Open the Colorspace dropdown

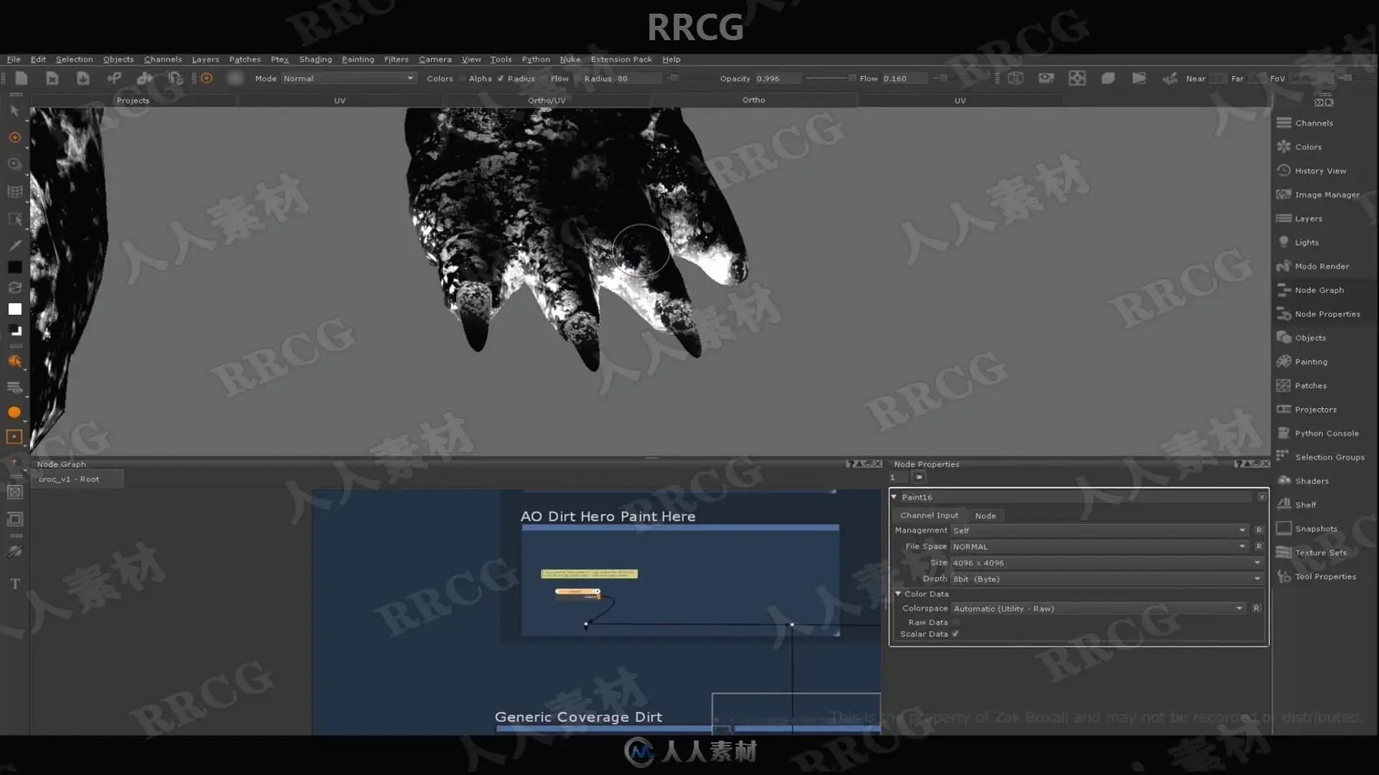coord(1098,609)
